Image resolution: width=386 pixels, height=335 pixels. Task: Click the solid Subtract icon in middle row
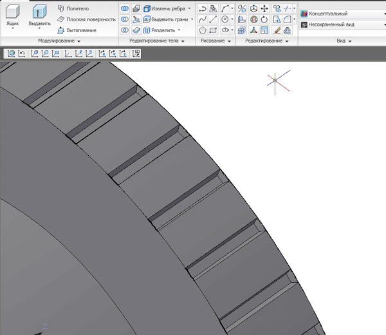(x=125, y=19)
